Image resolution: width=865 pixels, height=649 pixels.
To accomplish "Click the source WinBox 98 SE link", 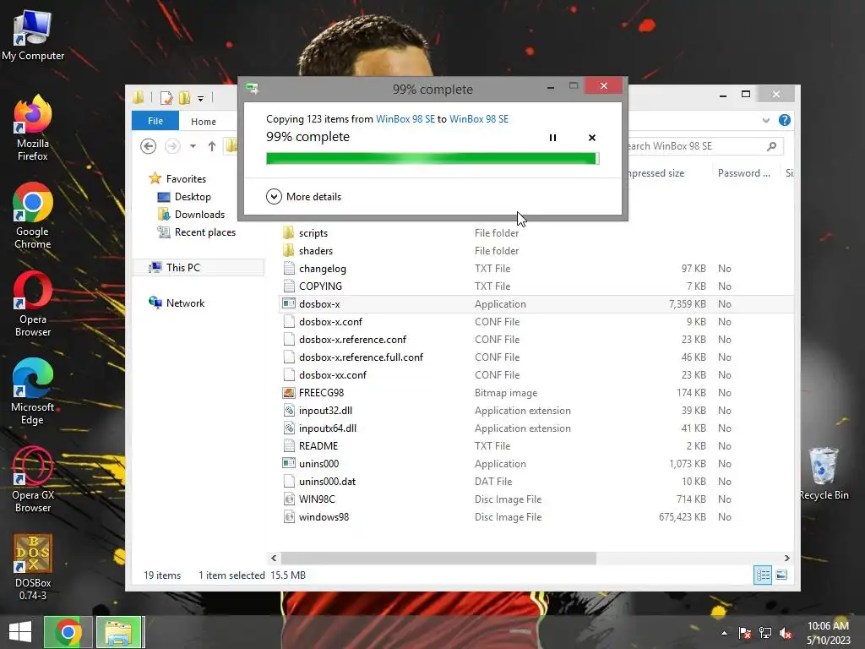I will [405, 119].
